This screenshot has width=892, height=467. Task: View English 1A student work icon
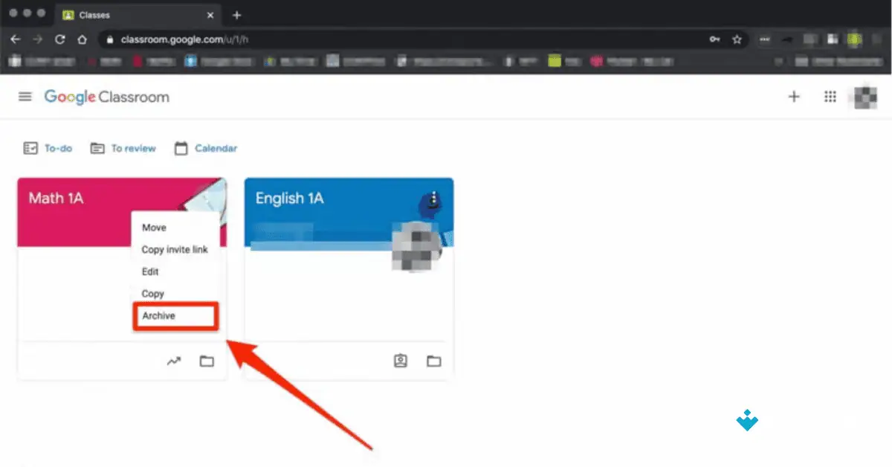pos(400,361)
